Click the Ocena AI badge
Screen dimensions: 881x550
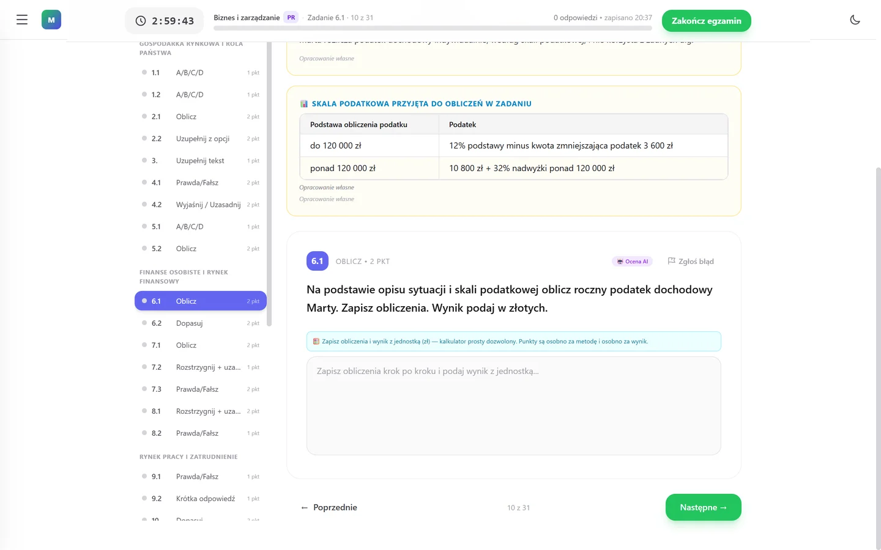point(633,262)
